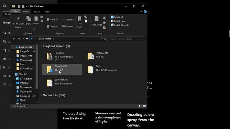The image size is (230, 129).
Task: Switch to the Home ribbon tab
Action: 26,11
